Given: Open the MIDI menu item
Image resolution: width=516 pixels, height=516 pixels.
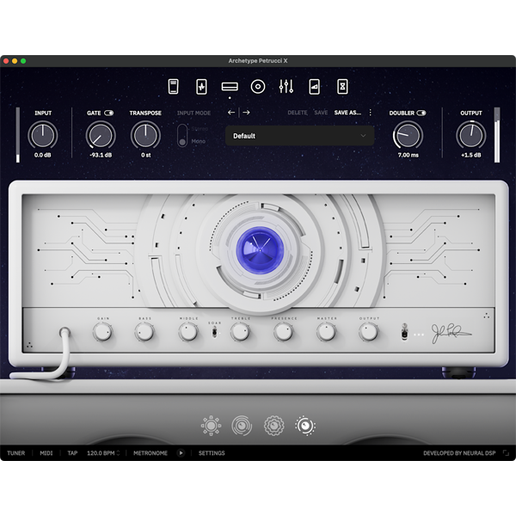Looking at the screenshot, I should pos(46,453).
